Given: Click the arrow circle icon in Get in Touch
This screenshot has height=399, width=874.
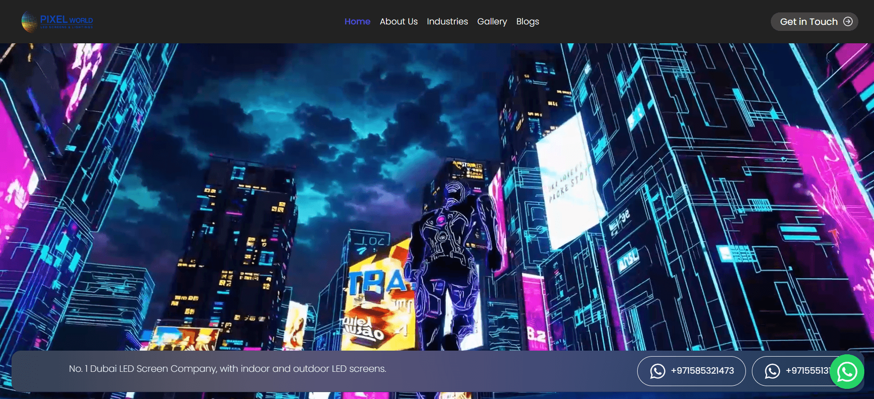Looking at the screenshot, I should (847, 22).
